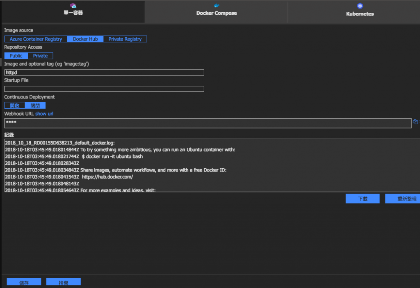The width and height of the screenshot is (420, 288).
Task: Focus the masked Webhook URL field
Action: tap(208, 123)
